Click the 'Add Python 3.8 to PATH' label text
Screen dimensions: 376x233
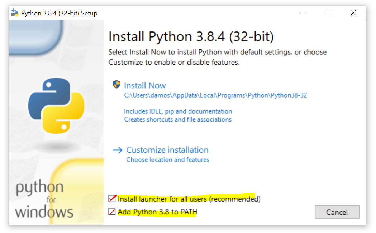coord(158,212)
